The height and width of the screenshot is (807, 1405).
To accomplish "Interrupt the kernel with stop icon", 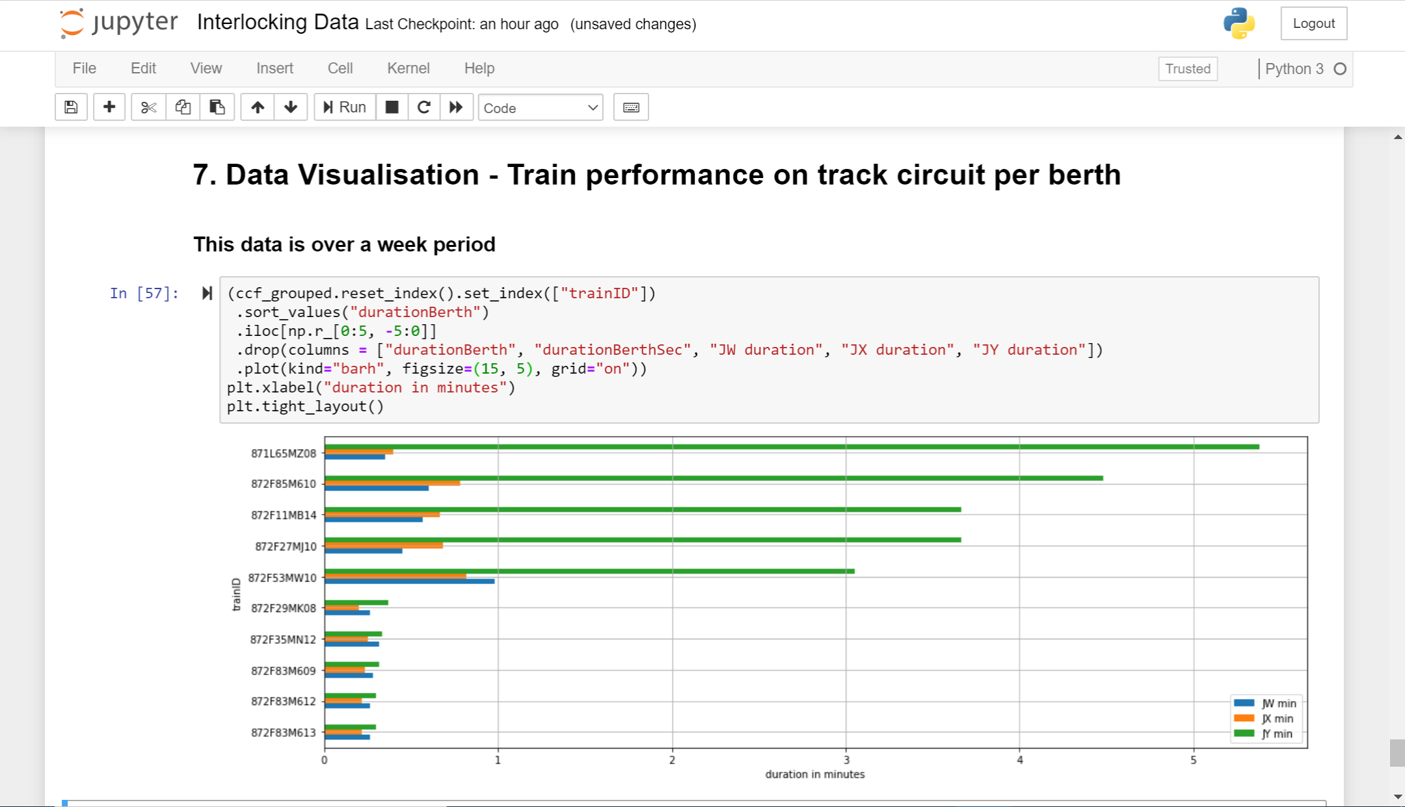I will (392, 107).
